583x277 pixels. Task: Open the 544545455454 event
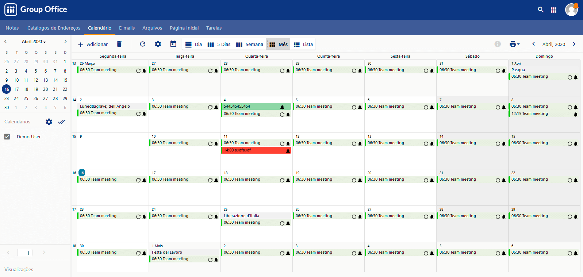tap(256, 107)
